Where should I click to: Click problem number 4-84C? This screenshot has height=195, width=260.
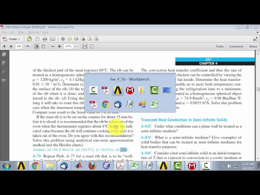[x=146, y=153]
